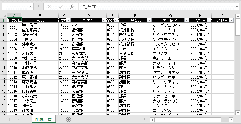Select column A header
The height and width of the screenshot is (124, 241).
pyautogui.click(x=14, y=15)
